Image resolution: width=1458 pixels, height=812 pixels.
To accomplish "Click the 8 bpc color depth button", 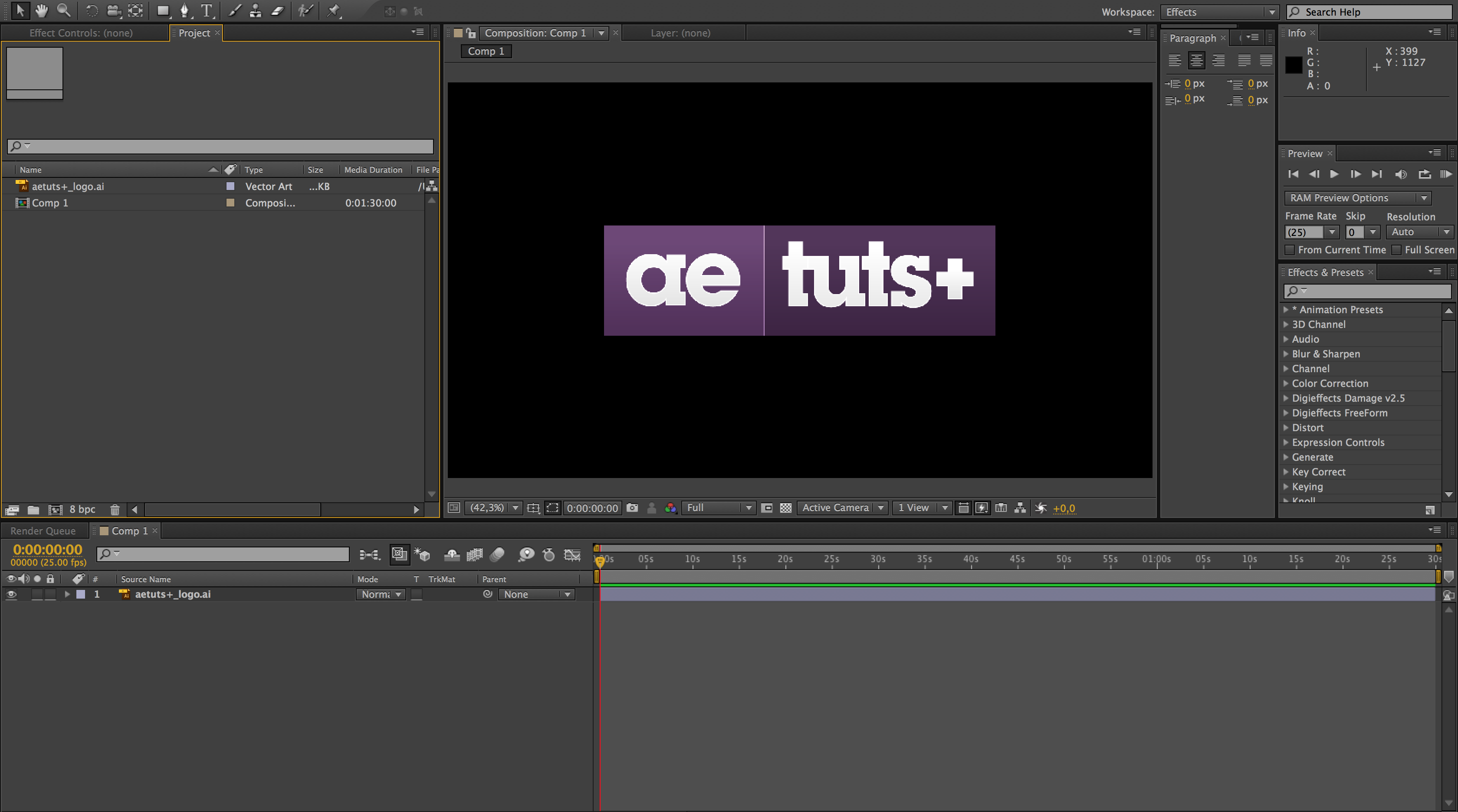I will (x=82, y=509).
